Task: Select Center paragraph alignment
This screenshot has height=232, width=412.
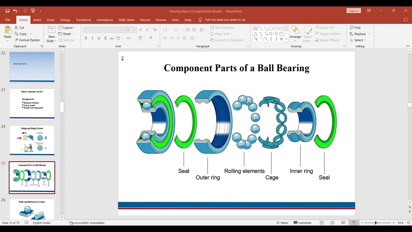Action: pos(172,38)
